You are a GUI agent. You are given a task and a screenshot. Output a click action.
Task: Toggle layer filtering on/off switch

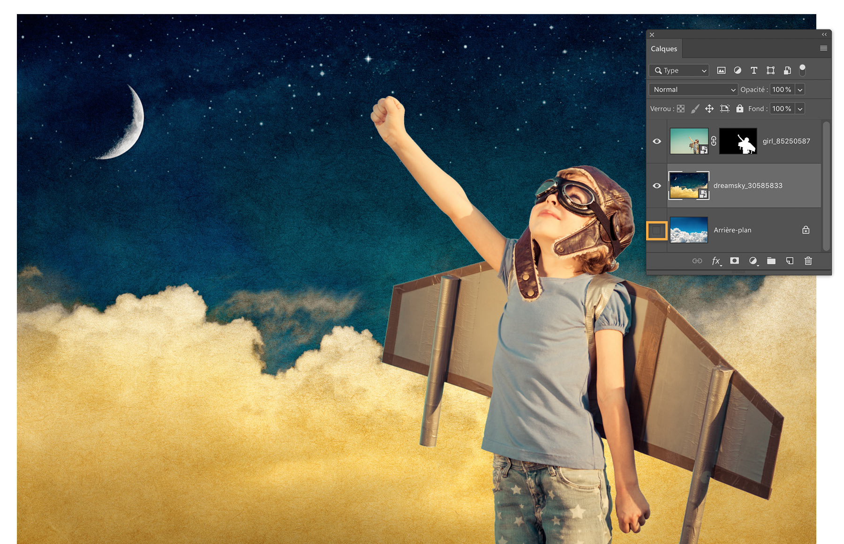pos(802,70)
